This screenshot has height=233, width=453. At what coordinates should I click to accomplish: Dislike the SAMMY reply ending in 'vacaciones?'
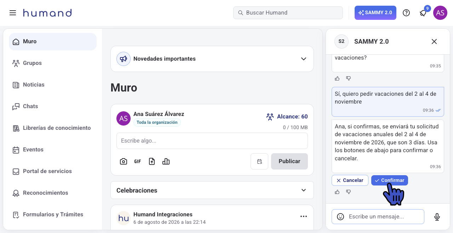pyautogui.click(x=349, y=78)
